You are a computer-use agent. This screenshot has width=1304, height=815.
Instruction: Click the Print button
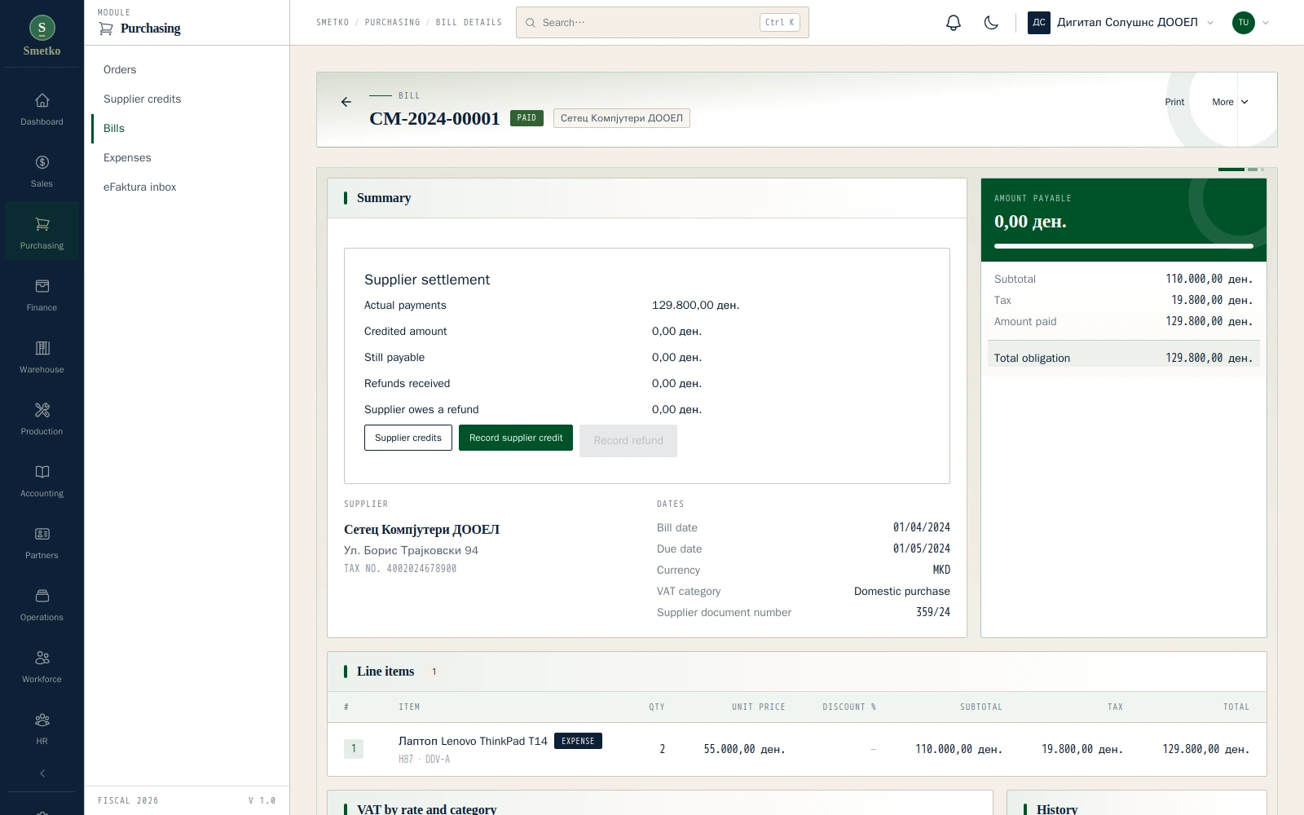click(1174, 102)
